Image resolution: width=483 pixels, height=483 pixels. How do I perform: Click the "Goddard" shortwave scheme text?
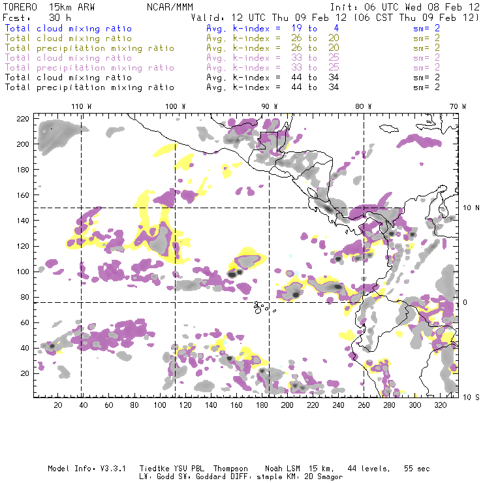209,477
